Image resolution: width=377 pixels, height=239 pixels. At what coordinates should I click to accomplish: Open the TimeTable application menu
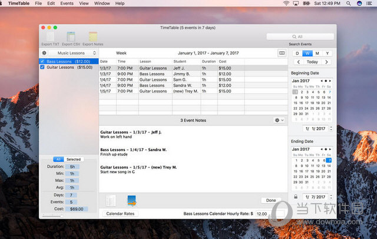coord(19,4)
